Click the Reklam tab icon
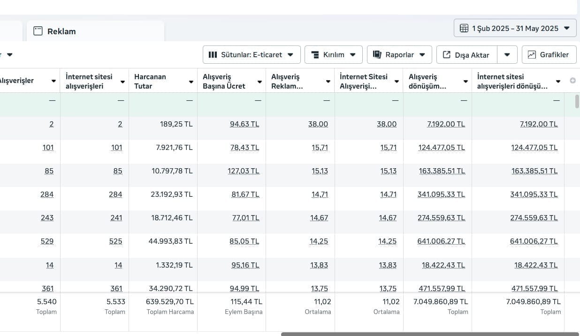 (x=38, y=31)
